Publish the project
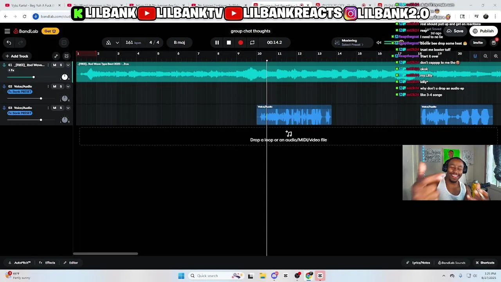The height and width of the screenshot is (282, 501). click(x=483, y=31)
